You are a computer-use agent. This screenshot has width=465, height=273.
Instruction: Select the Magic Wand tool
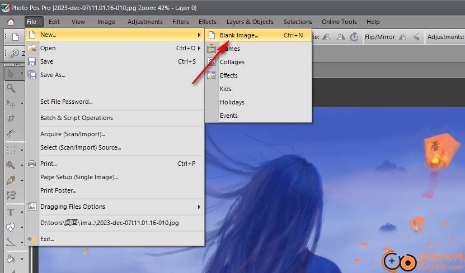tap(11, 165)
